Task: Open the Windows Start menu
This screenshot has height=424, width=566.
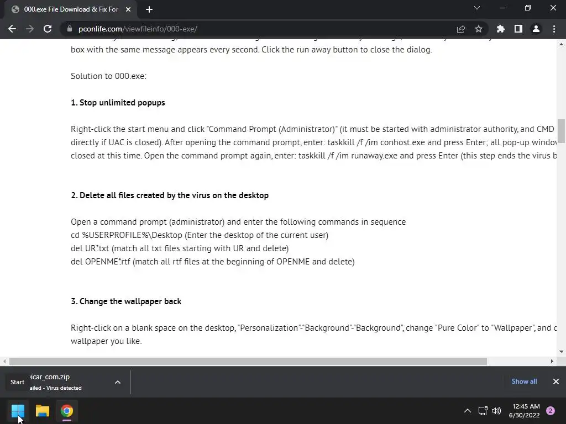Action: tap(18, 411)
